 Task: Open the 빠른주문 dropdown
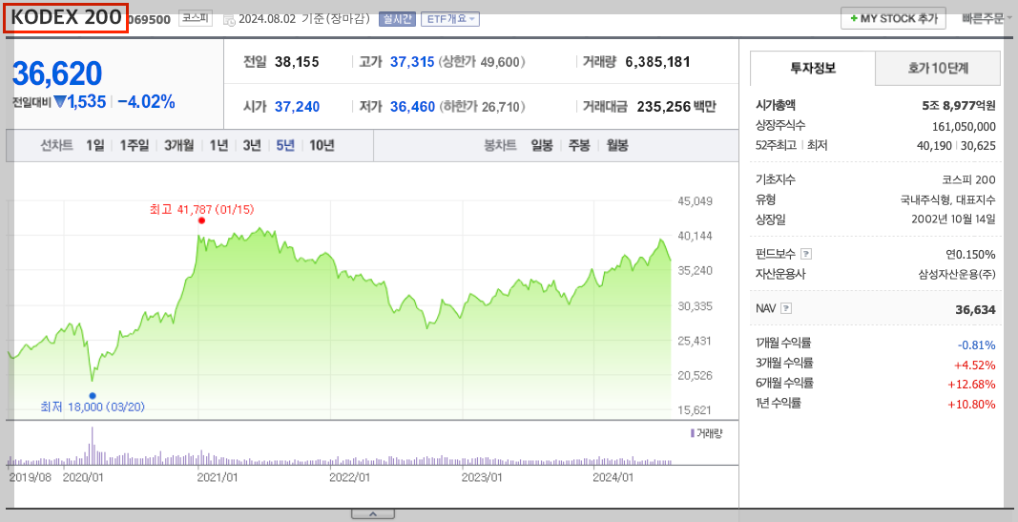[x=987, y=19]
